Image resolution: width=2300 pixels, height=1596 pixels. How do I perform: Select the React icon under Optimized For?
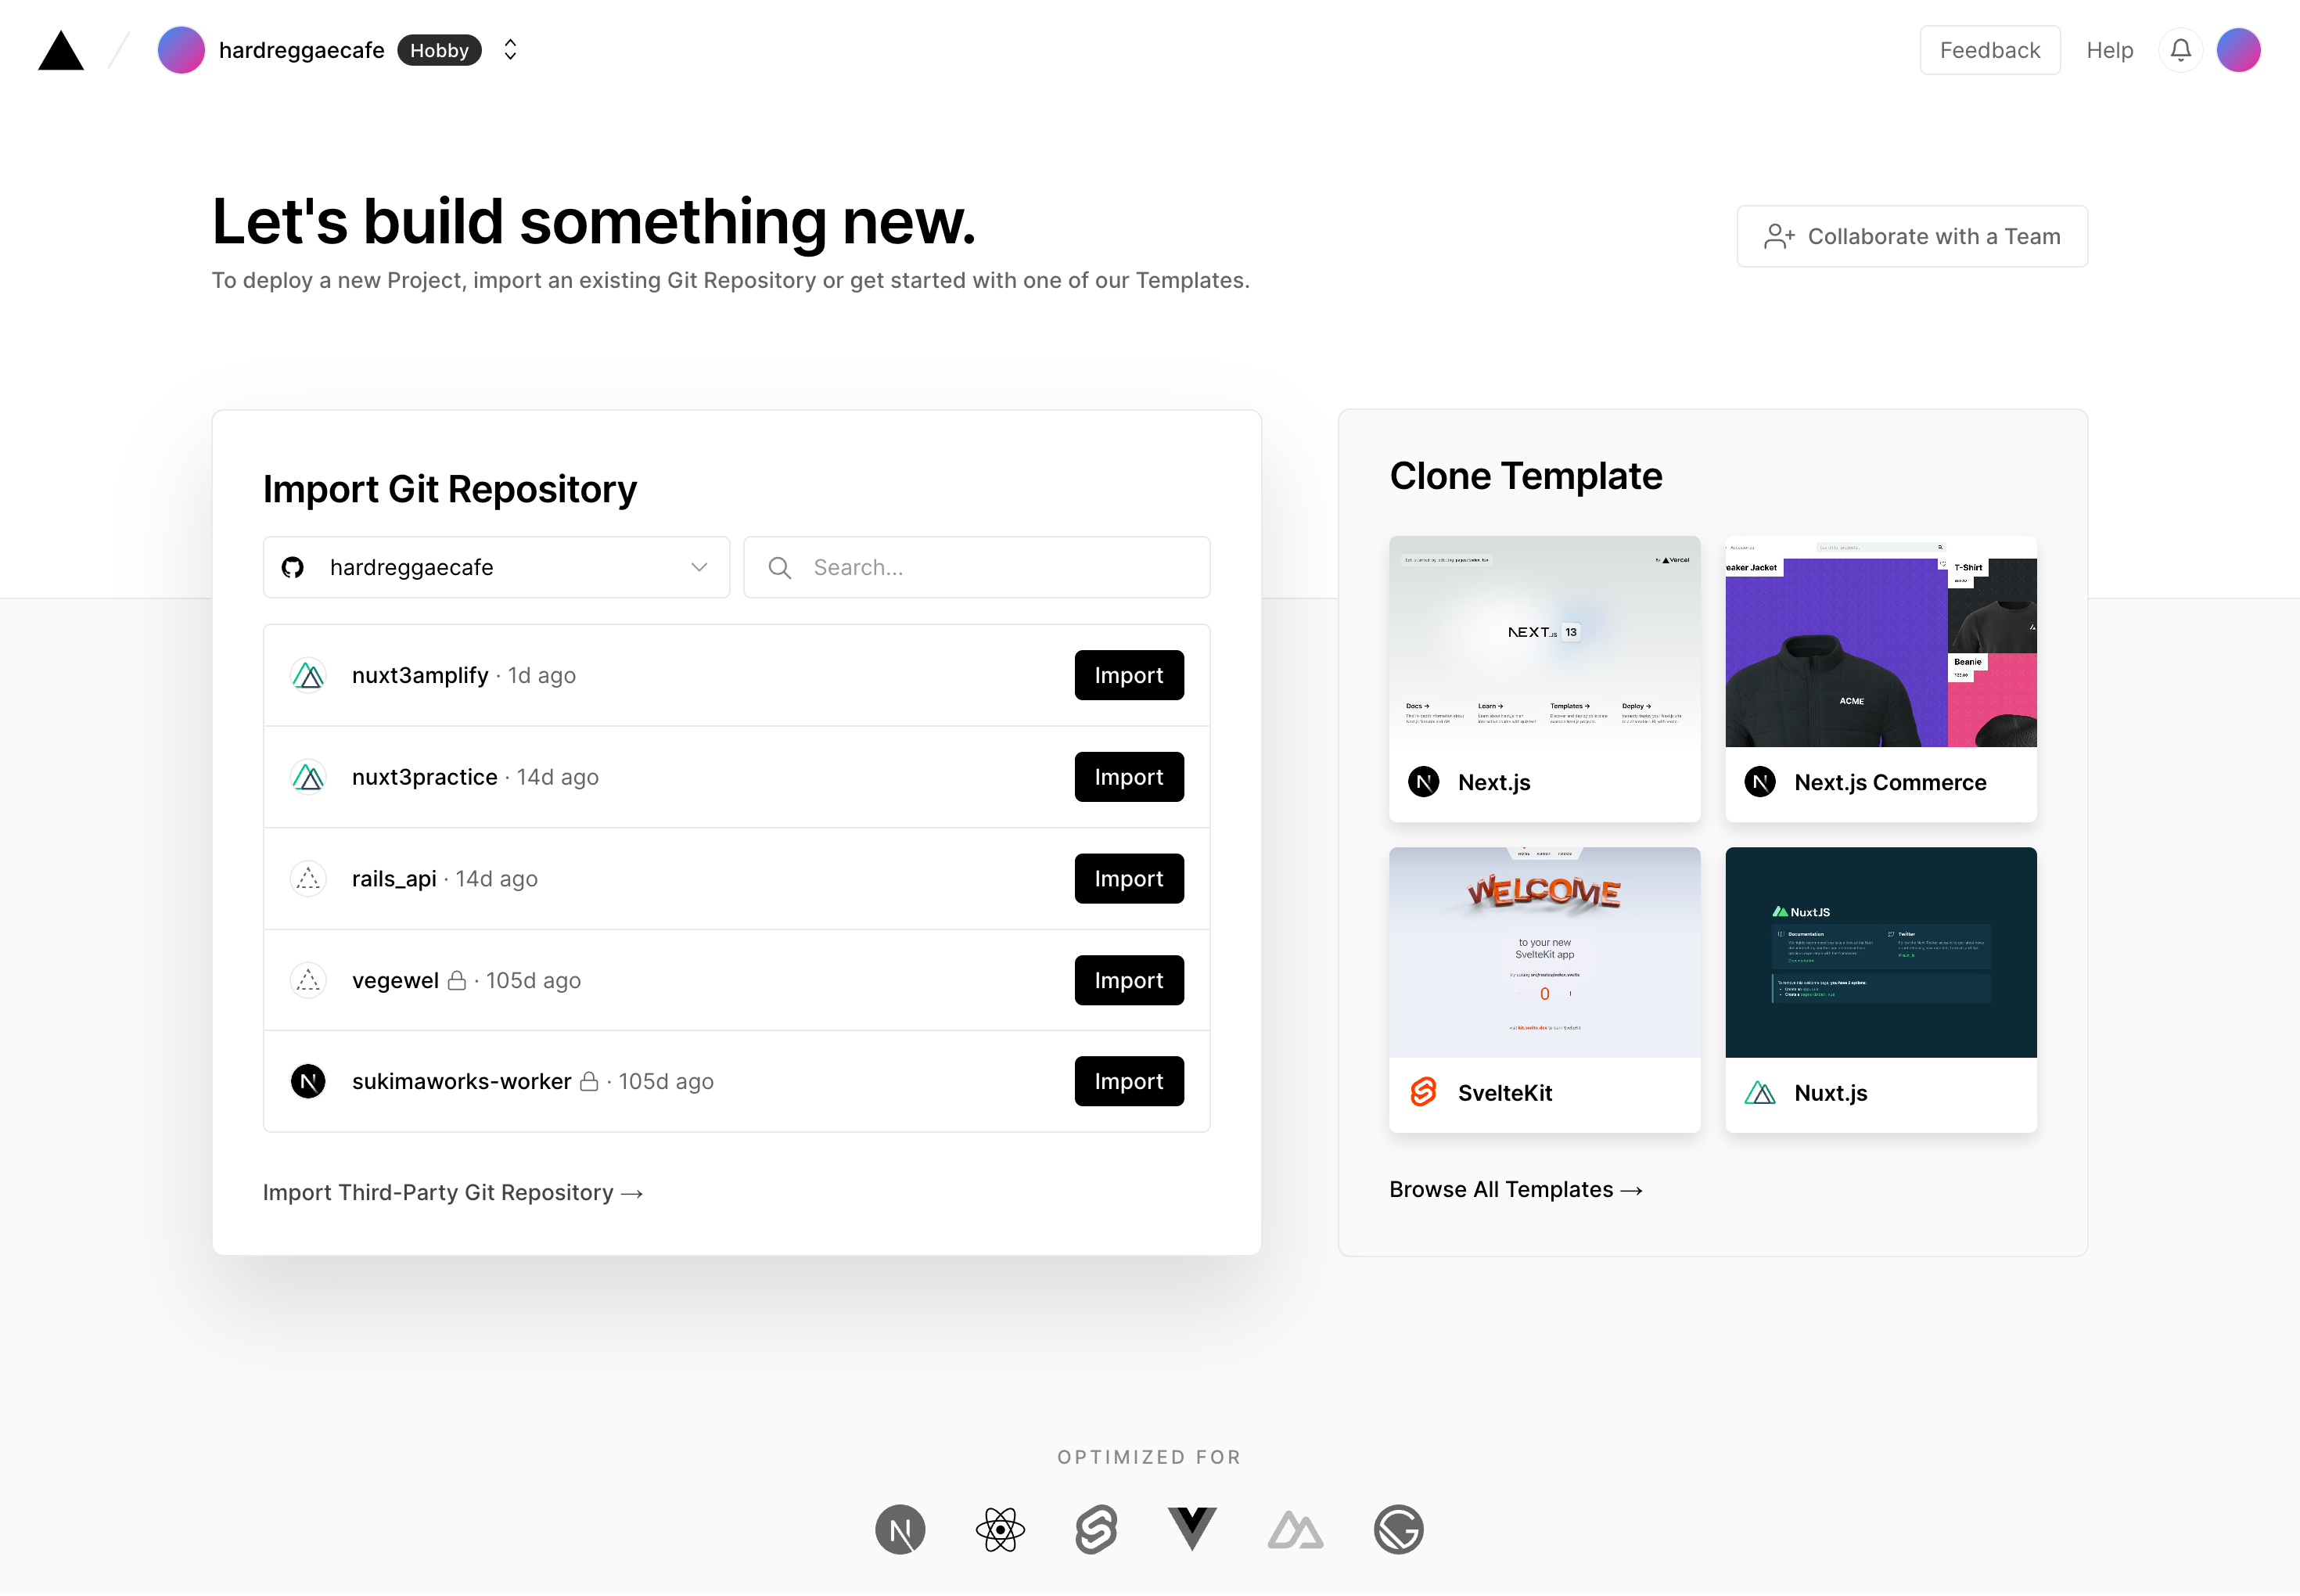[x=999, y=1528]
